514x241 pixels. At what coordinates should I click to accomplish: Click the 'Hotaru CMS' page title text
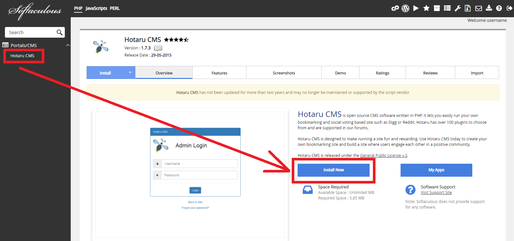(143, 40)
